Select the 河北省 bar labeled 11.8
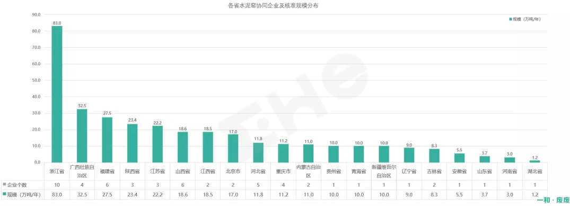The height and width of the screenshot is (206, 570). 258,153
